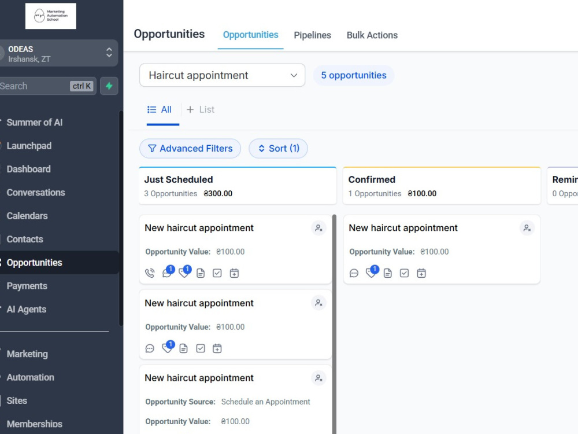Click the sidebar Search field

pos(48,86)
